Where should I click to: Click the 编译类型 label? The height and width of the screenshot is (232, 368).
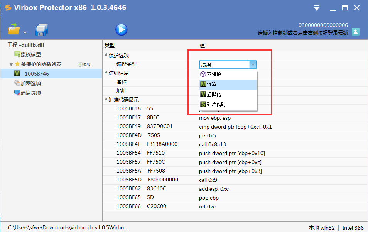(126, 64)
